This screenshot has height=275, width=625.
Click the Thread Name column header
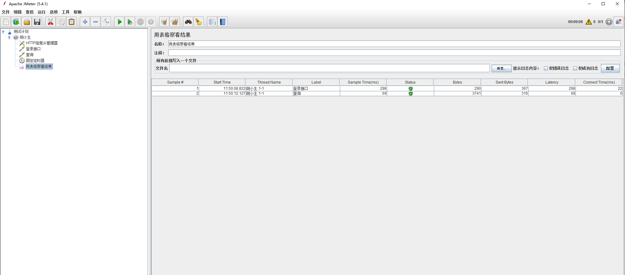coord(269,82)
